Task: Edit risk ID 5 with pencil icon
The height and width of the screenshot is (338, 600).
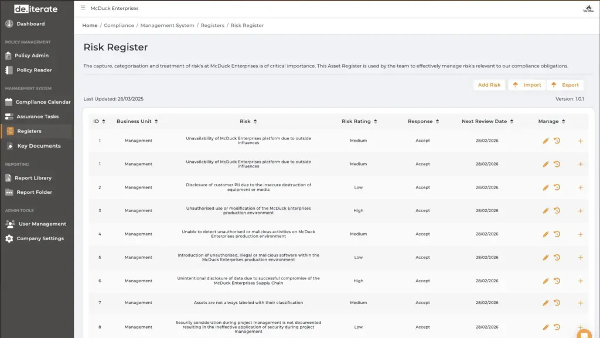Action: point(546,257)
